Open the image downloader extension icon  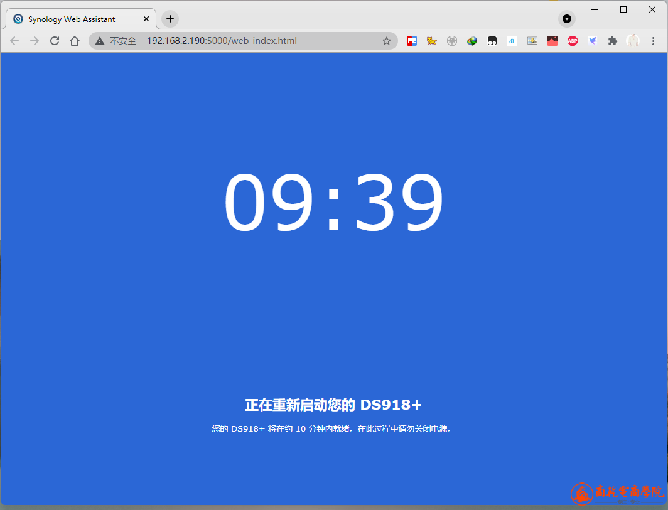pos(532,41)
